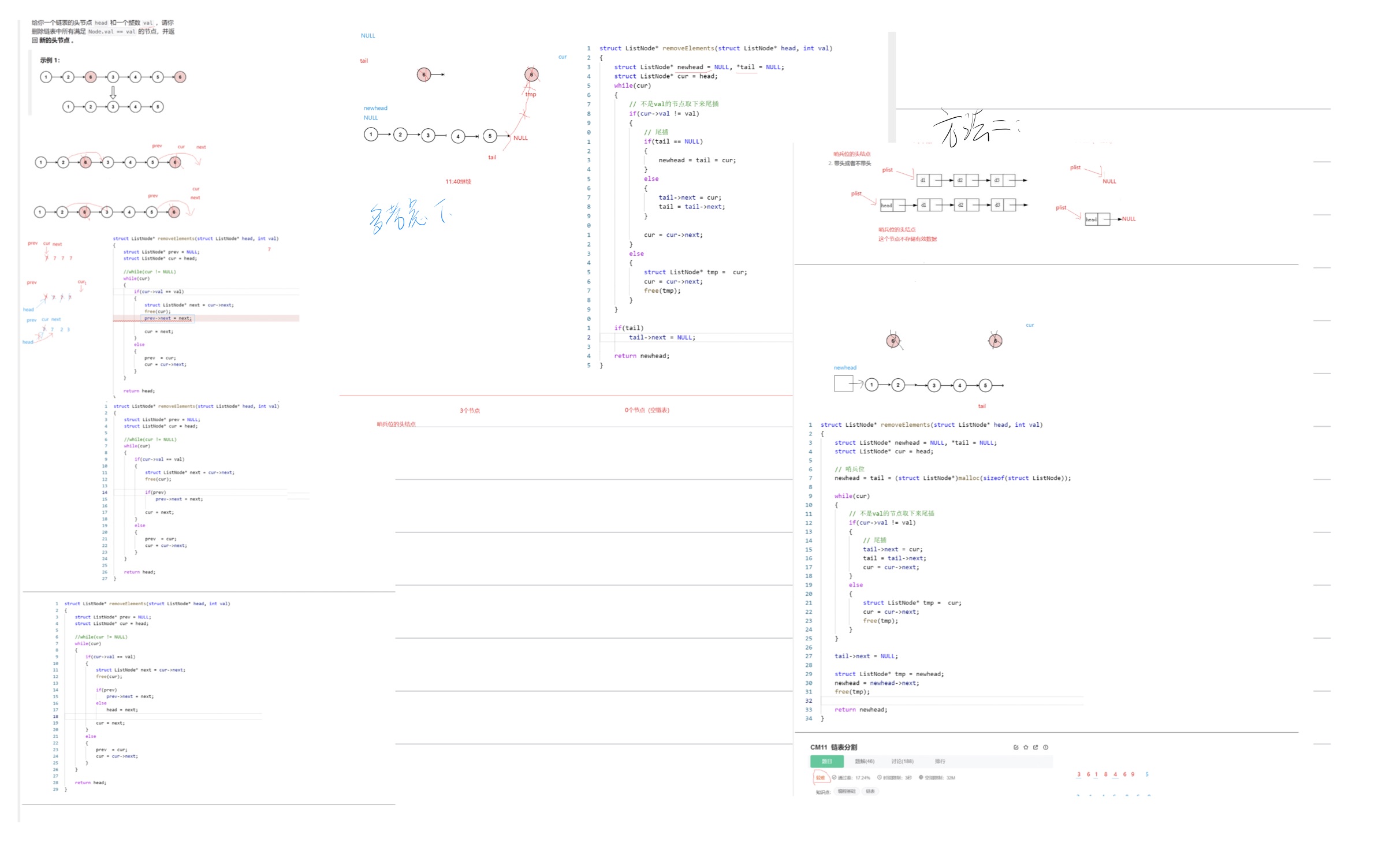Click the CM11 链表分割 title
This screenshot has width=1378, height=861.
833,747
